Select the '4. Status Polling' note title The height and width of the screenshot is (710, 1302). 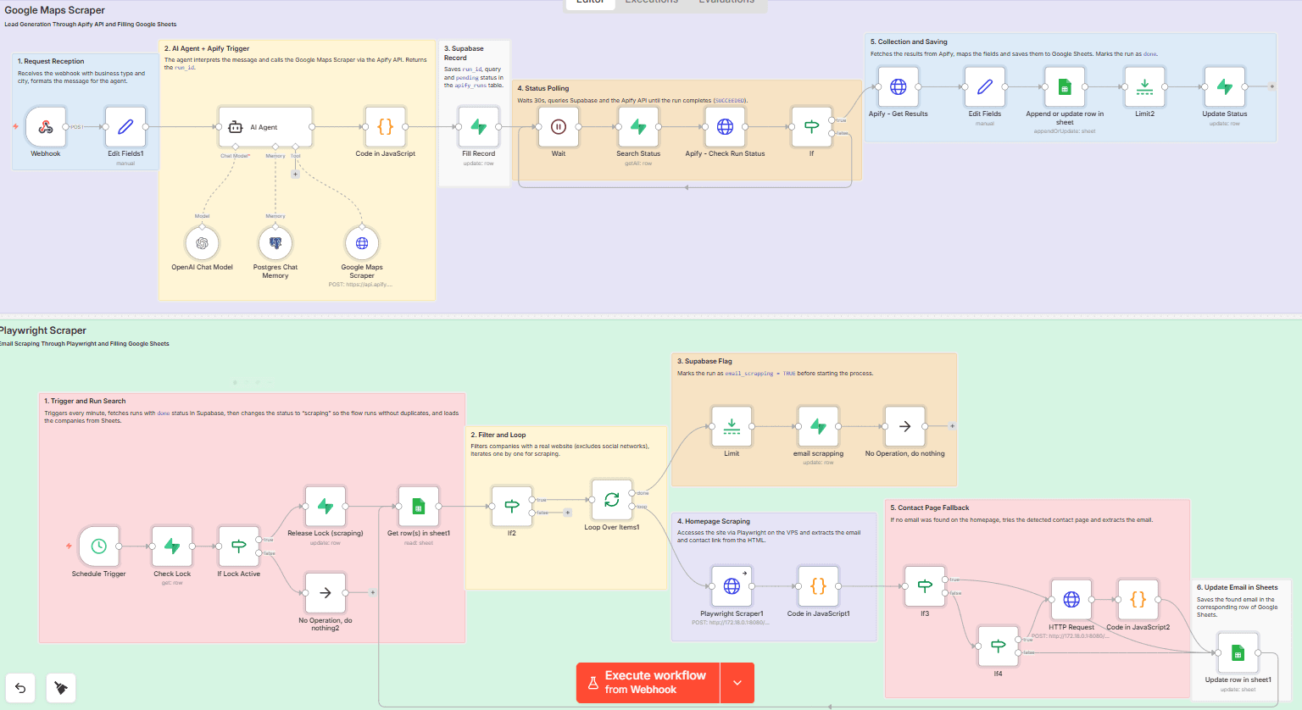(x=543, y=88)
